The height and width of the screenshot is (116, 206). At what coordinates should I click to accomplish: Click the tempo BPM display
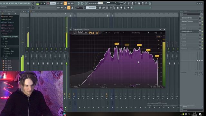tap(53, 4)
